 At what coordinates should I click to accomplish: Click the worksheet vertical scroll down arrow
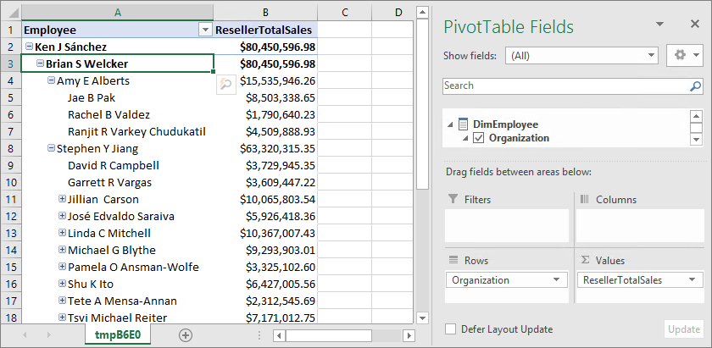(423, 318)
